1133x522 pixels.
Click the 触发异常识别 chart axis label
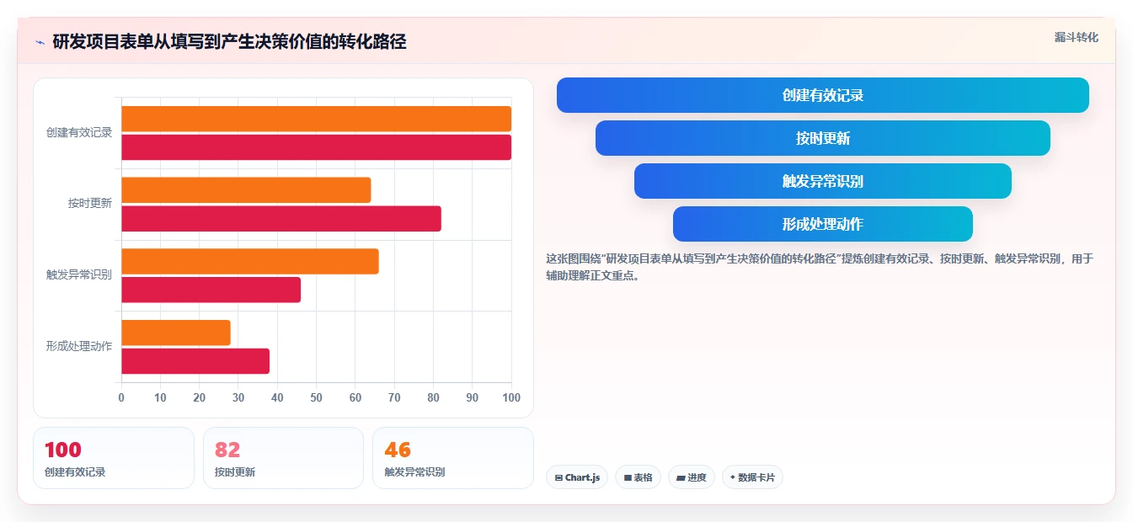point(79,274)
